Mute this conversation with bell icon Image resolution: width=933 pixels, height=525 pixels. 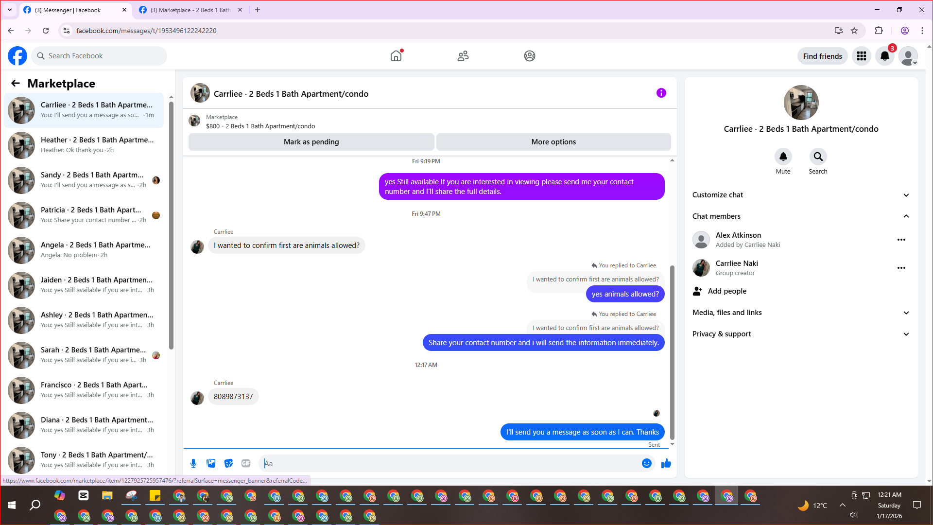(783, 157)
